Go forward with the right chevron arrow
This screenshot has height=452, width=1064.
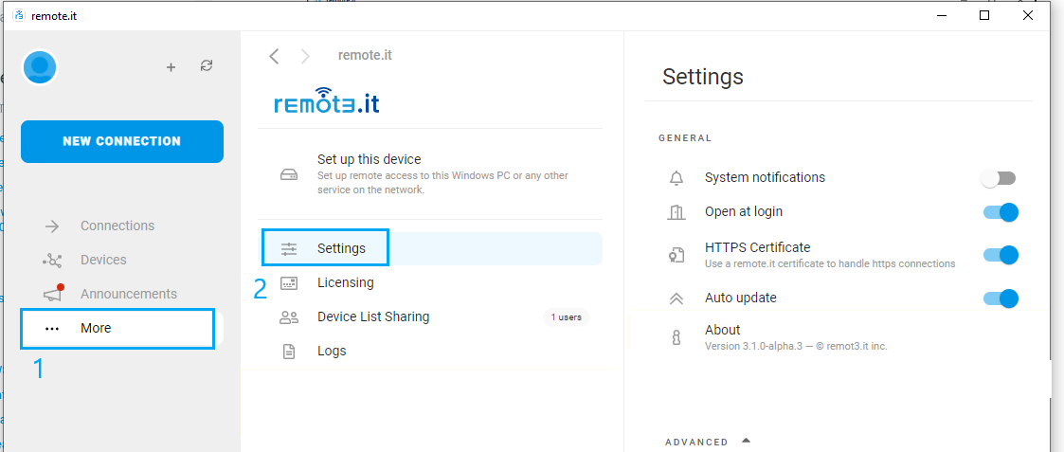[305, 56]
